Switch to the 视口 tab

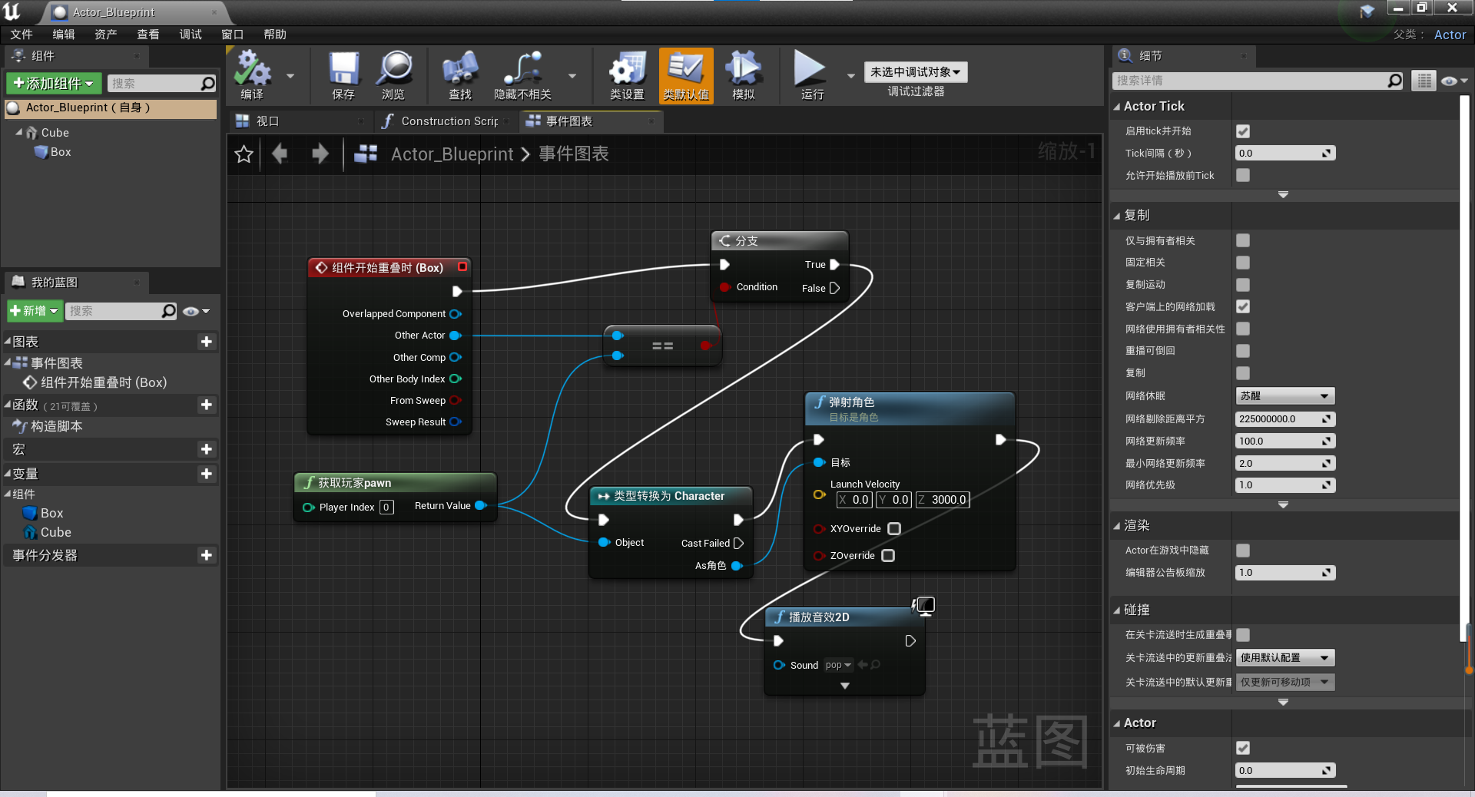[300, 121]
